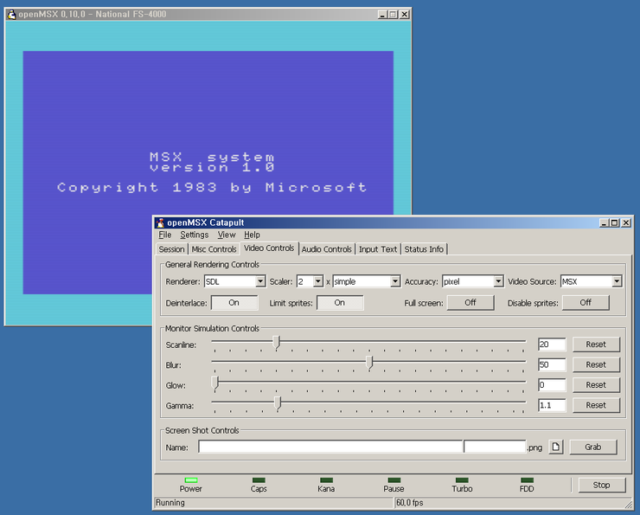Click the FDD LED indicator

pyautogui.click(x=527, y=480)
